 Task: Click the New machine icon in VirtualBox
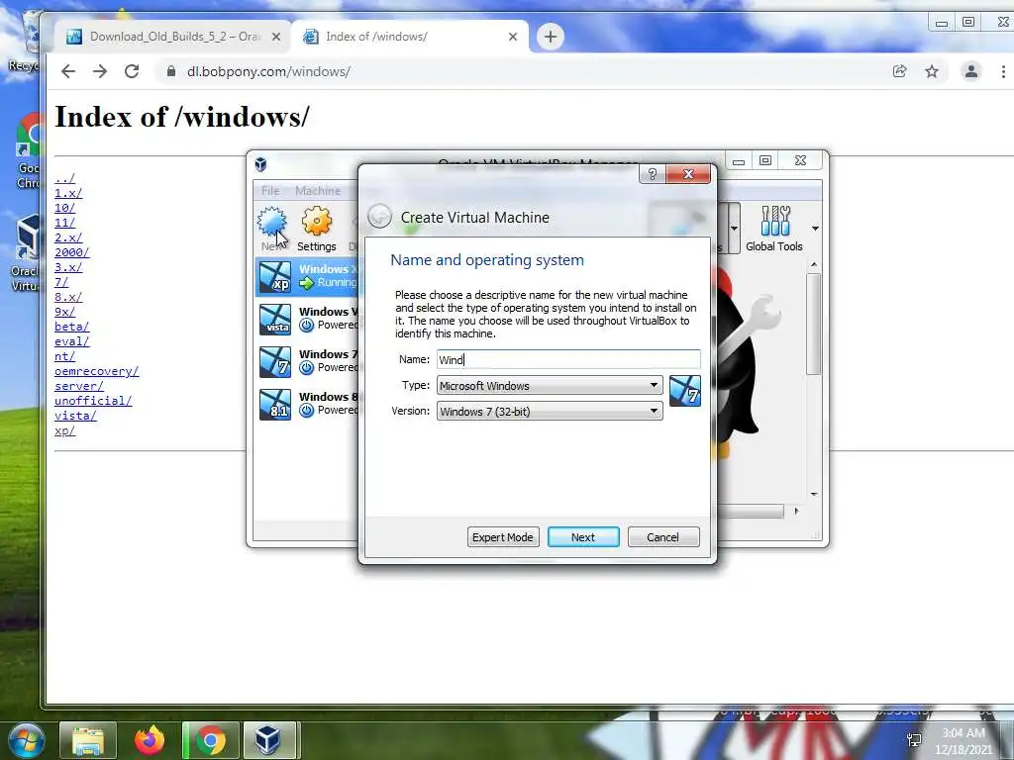pos(271,228)
